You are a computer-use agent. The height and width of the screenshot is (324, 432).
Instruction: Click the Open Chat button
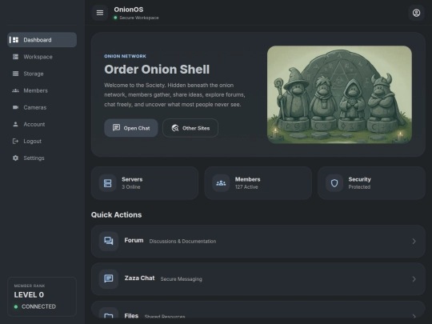[131, 128]
